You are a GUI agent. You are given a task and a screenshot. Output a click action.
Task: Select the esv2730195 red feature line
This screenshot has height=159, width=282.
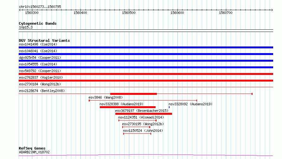coord(136,127)
